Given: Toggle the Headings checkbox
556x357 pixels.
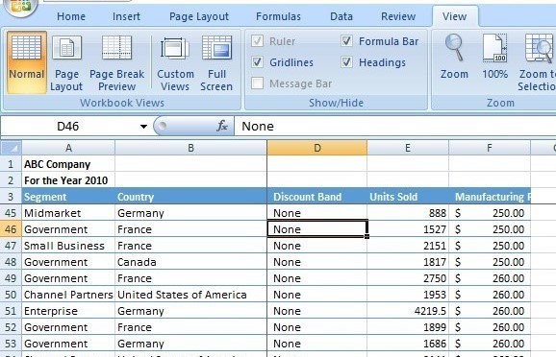Looking at the screenshot, I should pyautogui.click(x=346, y=62).
